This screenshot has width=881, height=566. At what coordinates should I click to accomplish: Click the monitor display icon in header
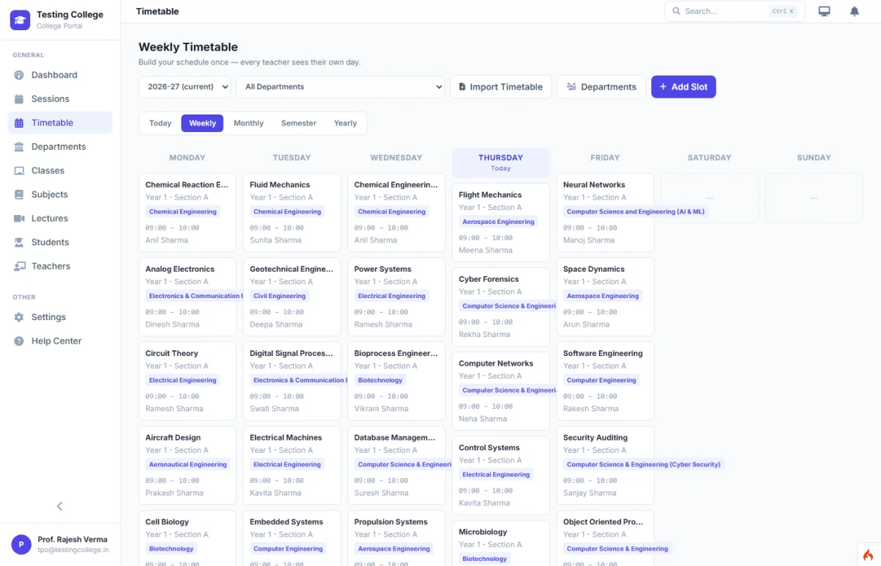tap(824, 11)
